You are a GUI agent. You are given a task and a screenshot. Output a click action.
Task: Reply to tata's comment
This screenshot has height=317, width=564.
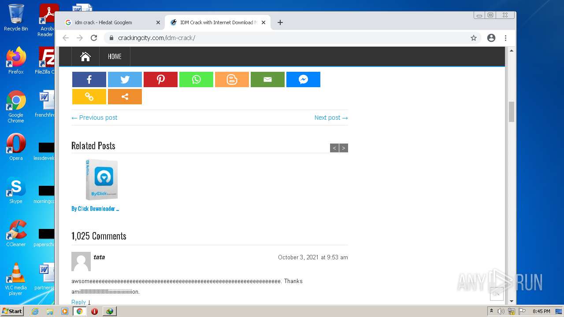coord(78,302)
